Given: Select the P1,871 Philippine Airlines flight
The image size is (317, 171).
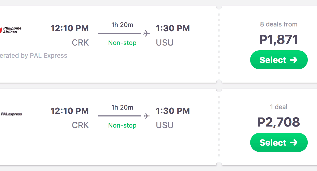Looking at the screenshot, I should [x=279, y=60].
